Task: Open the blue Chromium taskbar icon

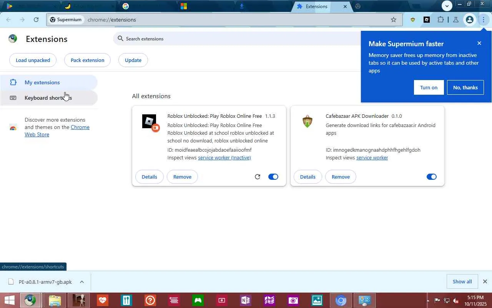Action: tap(341, 300)
